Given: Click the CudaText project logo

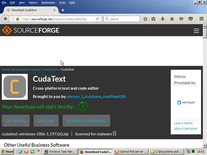Looking at the screenshot, I should 15,87.
